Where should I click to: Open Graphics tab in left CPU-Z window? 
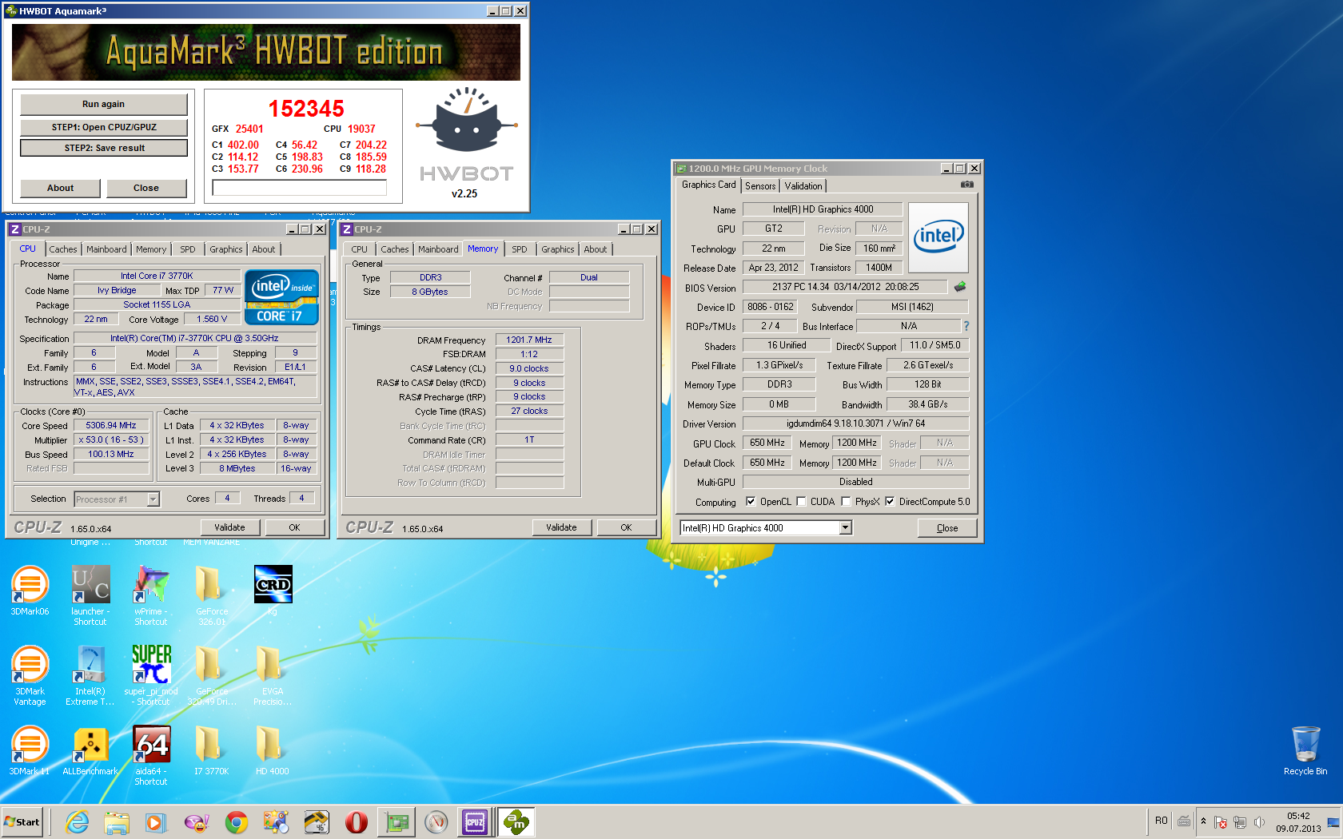tap(225, 249)
